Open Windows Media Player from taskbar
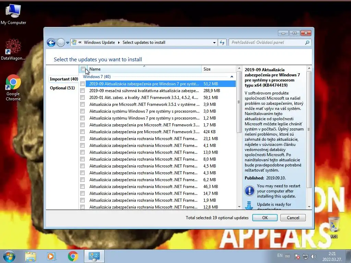This screenshot has width=351, height=263. [51, 256]
